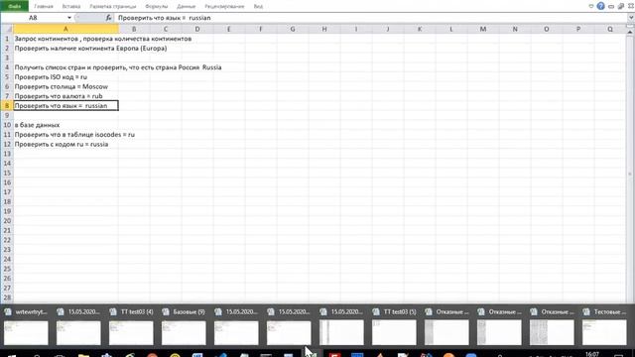
Task: Click selected cell 'Проверить что язык = russian'
Action: [66, 106]
